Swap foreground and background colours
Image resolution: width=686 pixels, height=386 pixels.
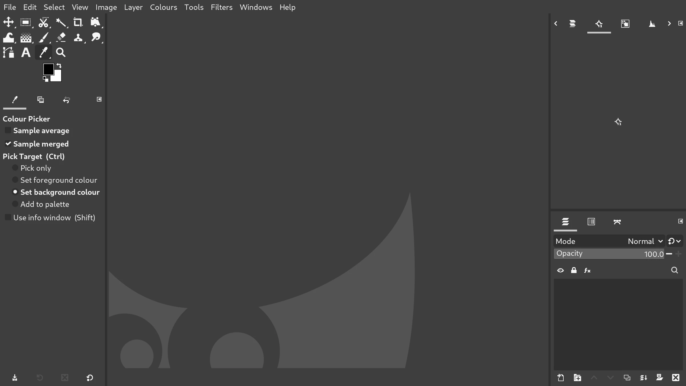(59, 65)
